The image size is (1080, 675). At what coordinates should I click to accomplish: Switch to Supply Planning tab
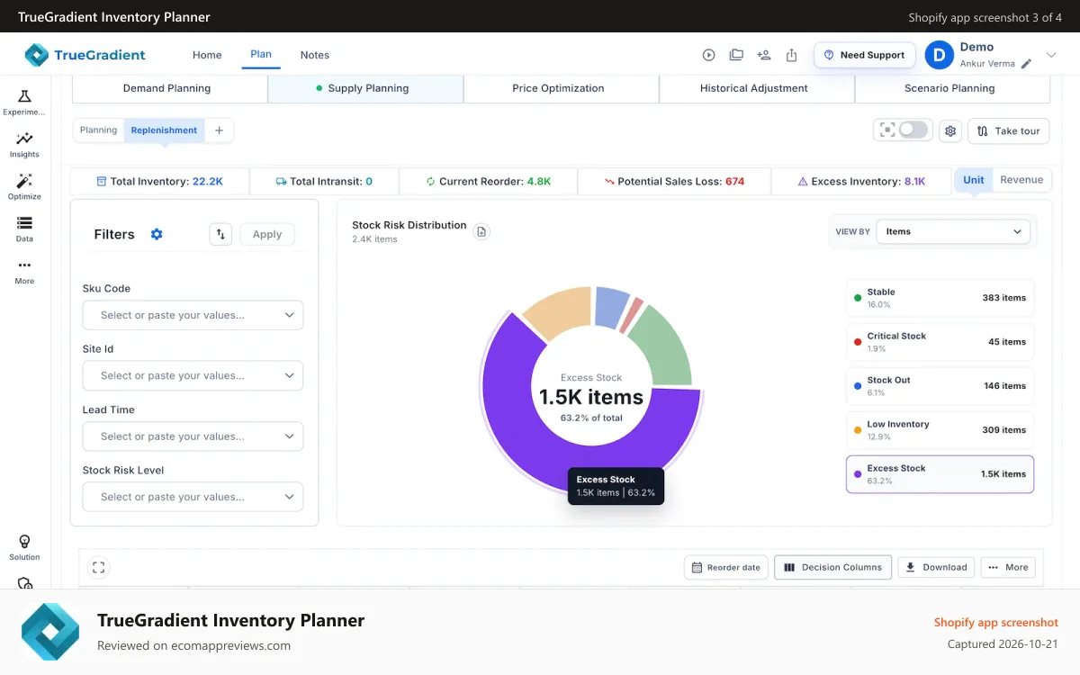coord(365,88)
